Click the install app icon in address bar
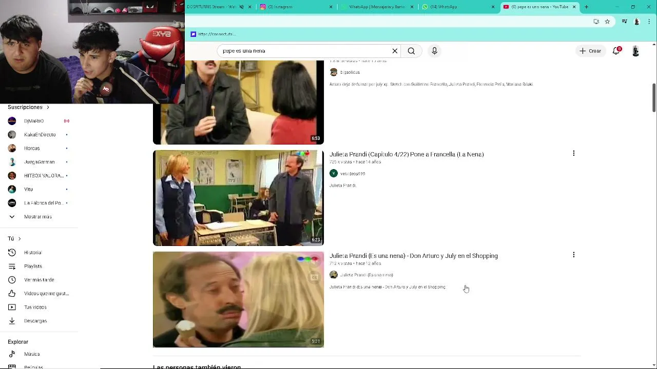This screenshot has height=369, width=657. (x=596, y=22)
